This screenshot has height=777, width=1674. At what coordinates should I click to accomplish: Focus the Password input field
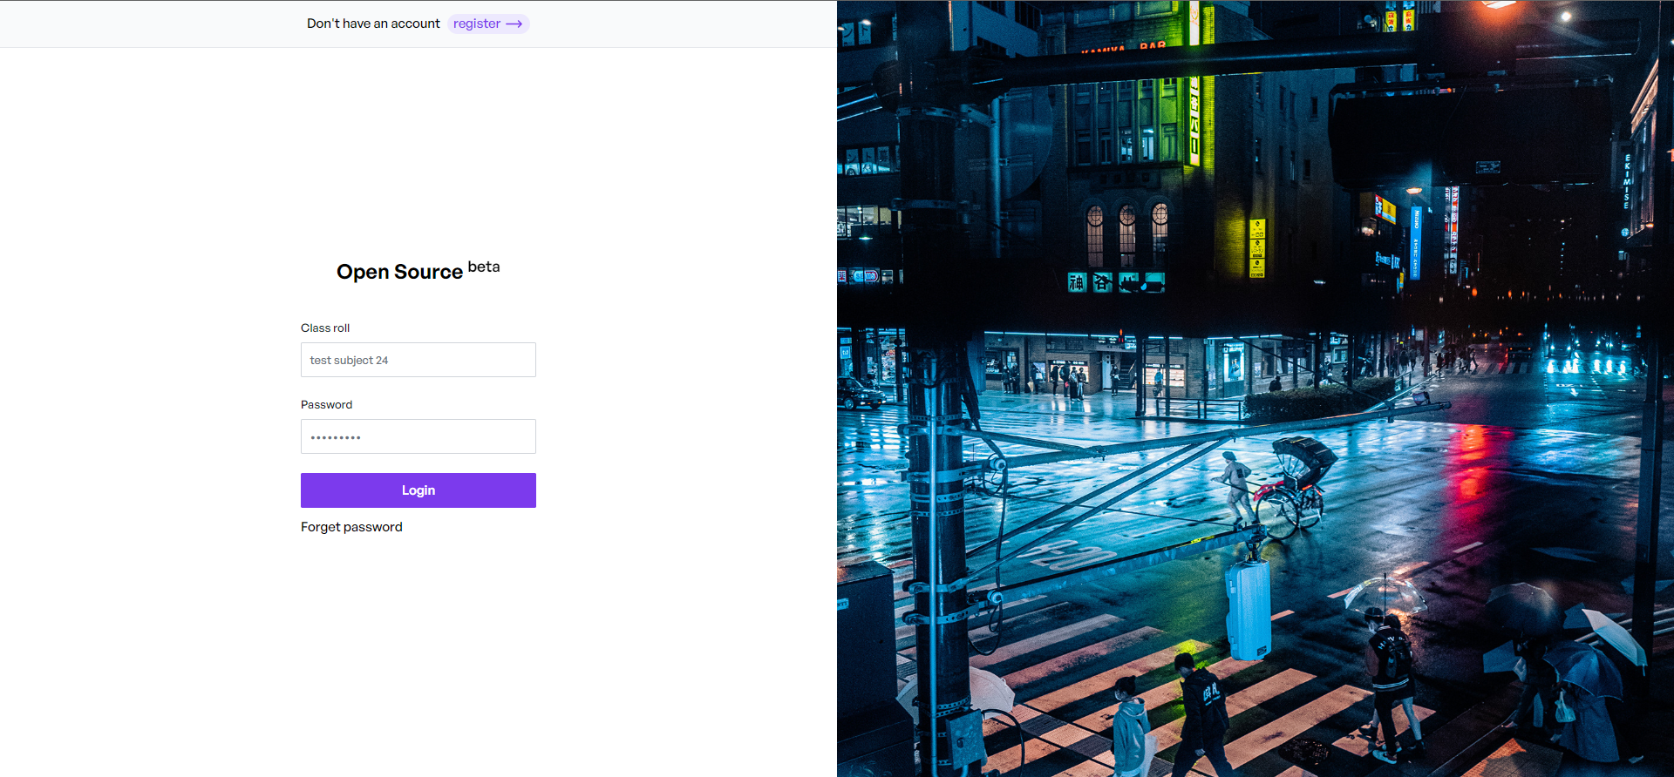(x=418, y=436)
